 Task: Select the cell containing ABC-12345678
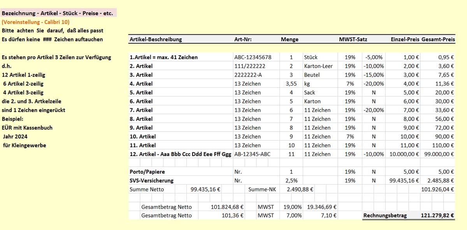tap(253, 57)
